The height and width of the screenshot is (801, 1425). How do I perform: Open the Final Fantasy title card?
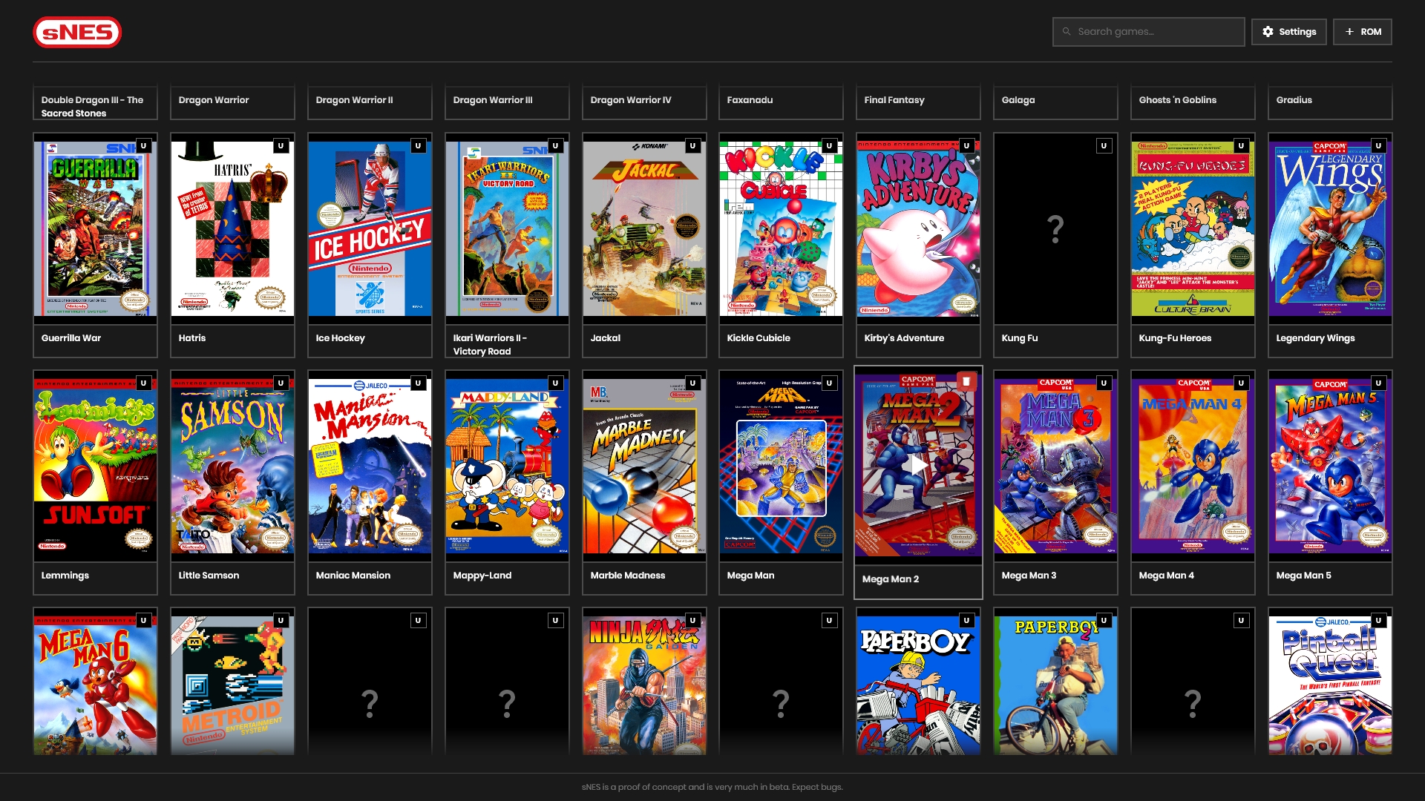tap(917, 102)
